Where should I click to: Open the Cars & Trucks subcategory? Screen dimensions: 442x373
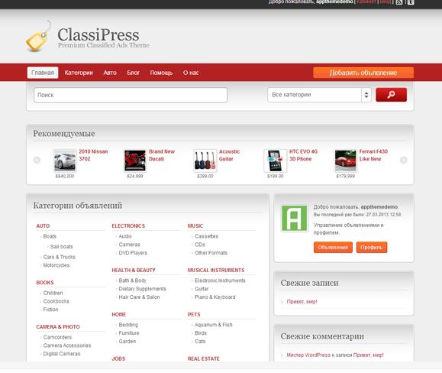click(x=60, y=257)
